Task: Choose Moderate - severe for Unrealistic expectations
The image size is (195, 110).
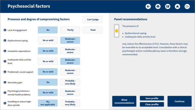Action: 70,51
